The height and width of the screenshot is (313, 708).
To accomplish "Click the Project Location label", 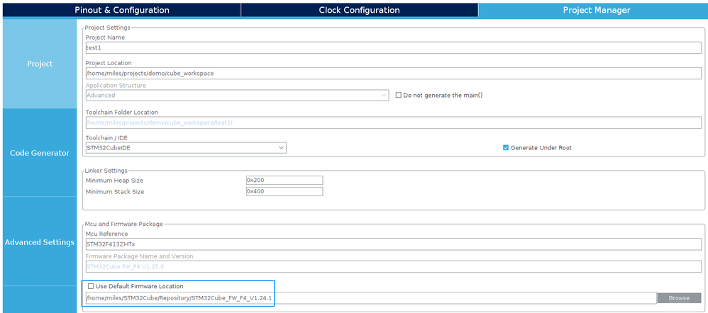I will pos(109,63).
